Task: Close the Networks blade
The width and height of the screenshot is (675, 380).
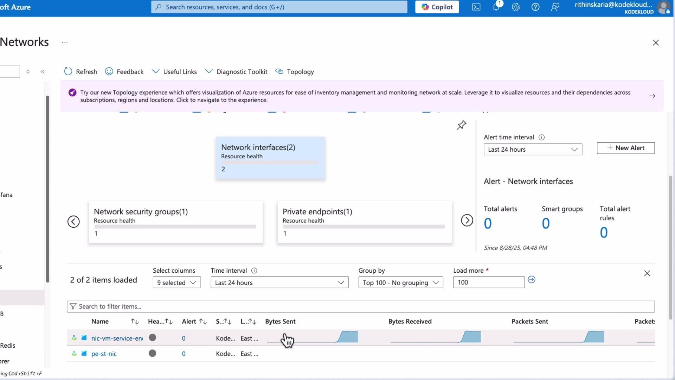Action: 656,43
